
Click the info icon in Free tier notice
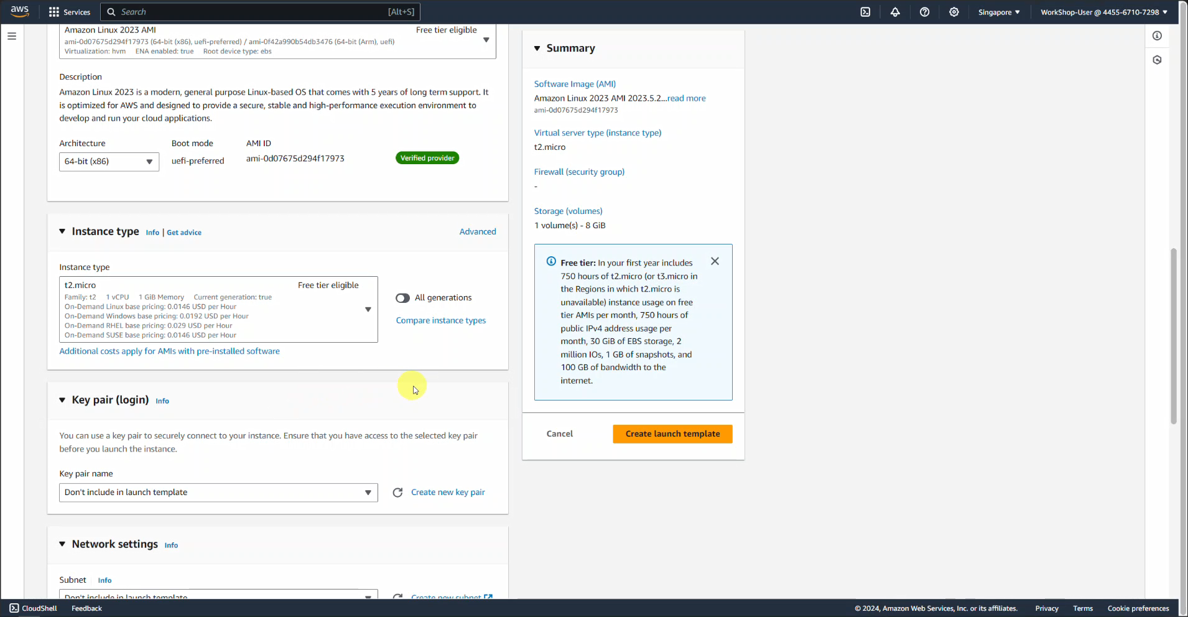coord(551,261)
